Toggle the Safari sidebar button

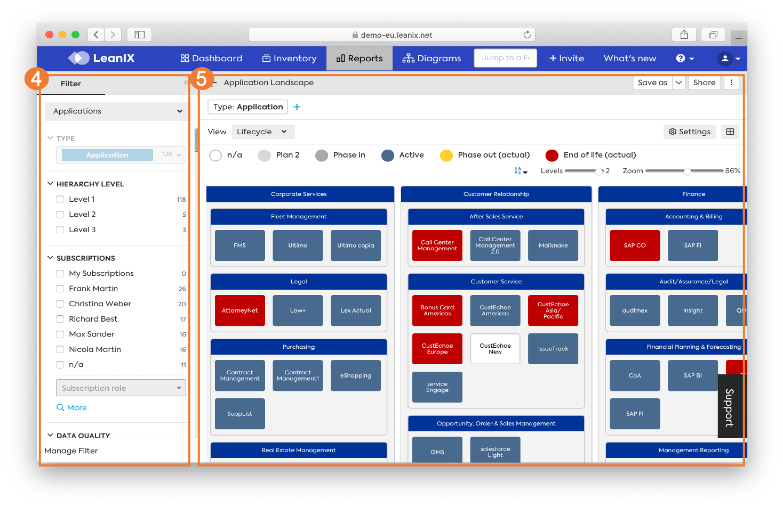[140, 35]
